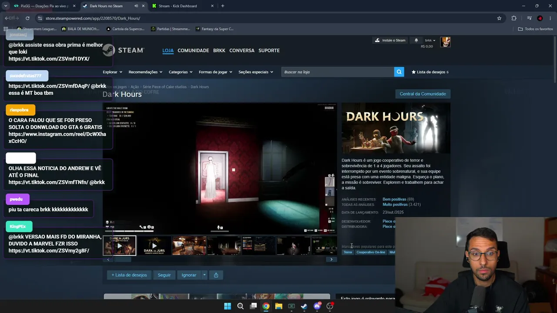Viewport: 557px width, 313px height.
Task: Open the Ação breadcrumb link
Action: tap(134, 87)
